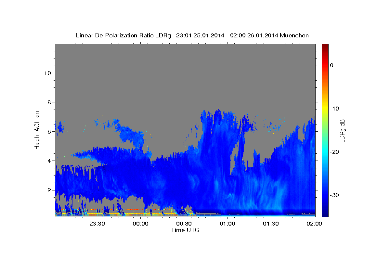The image size is (390, 260).
Task: Click the colorbar value '-30'
Action: [x=334, y=195]
